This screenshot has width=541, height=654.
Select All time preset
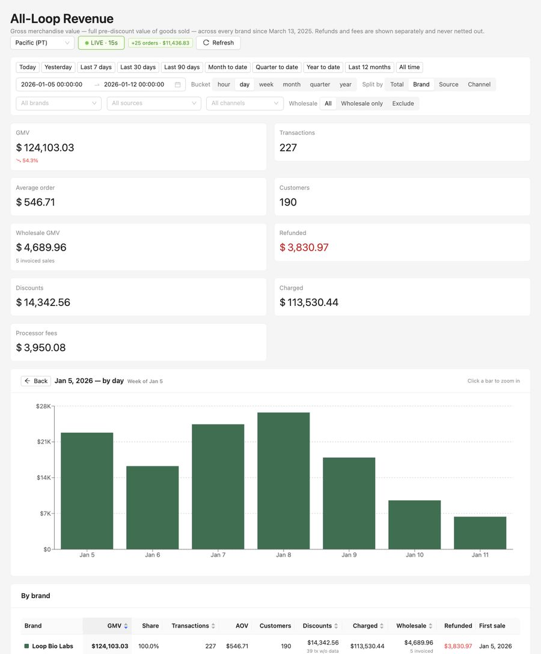tap(409, 67)
